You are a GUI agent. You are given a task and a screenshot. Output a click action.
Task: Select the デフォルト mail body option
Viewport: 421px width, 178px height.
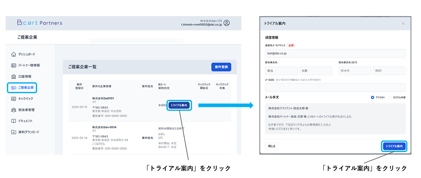click(372, 97)
